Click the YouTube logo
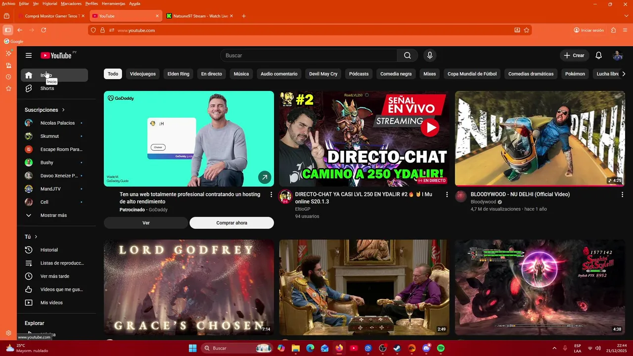Screen dimensions: 633x356 click(56, 55)
